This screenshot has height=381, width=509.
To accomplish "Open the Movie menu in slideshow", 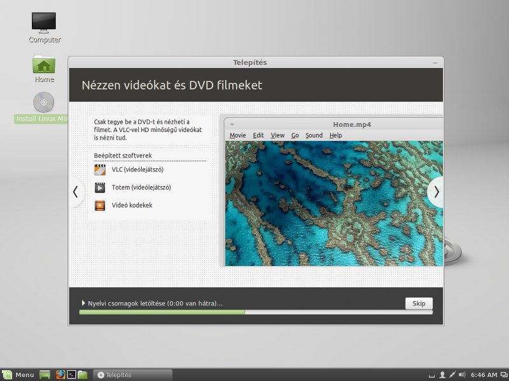I will tap(237, 135).
